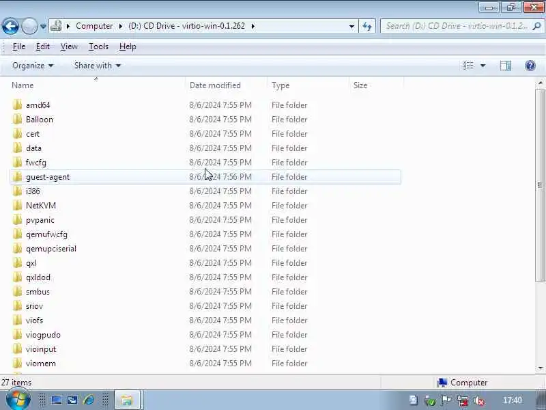Select the guest-agent folder icon
The width and height of the screenshot is (546, 410).
[17, 177]
